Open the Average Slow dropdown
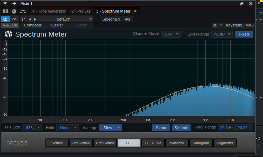The height and width of the screenshot is (157, 263). tap(110, 128)
